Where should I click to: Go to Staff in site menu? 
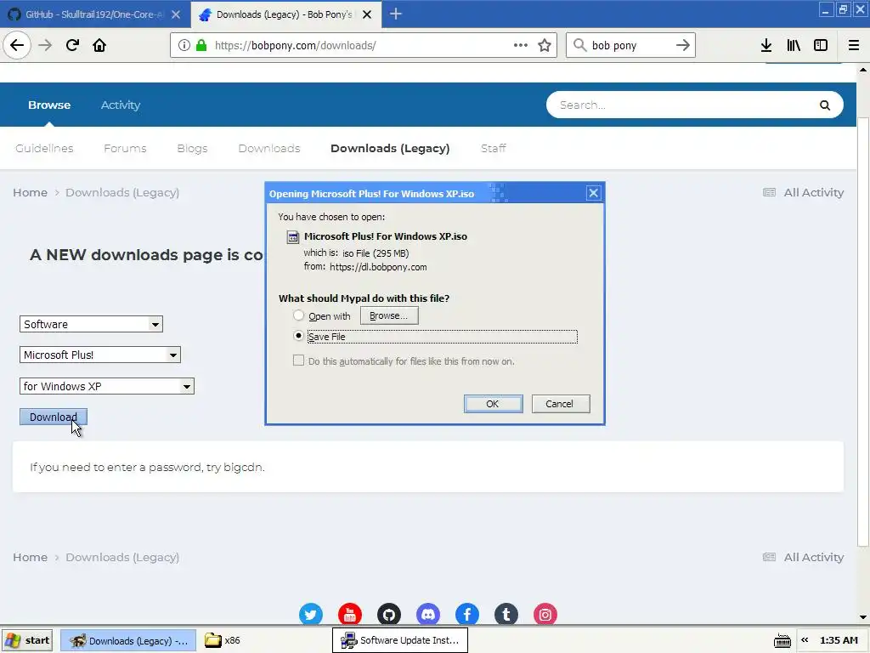(494, 148)
